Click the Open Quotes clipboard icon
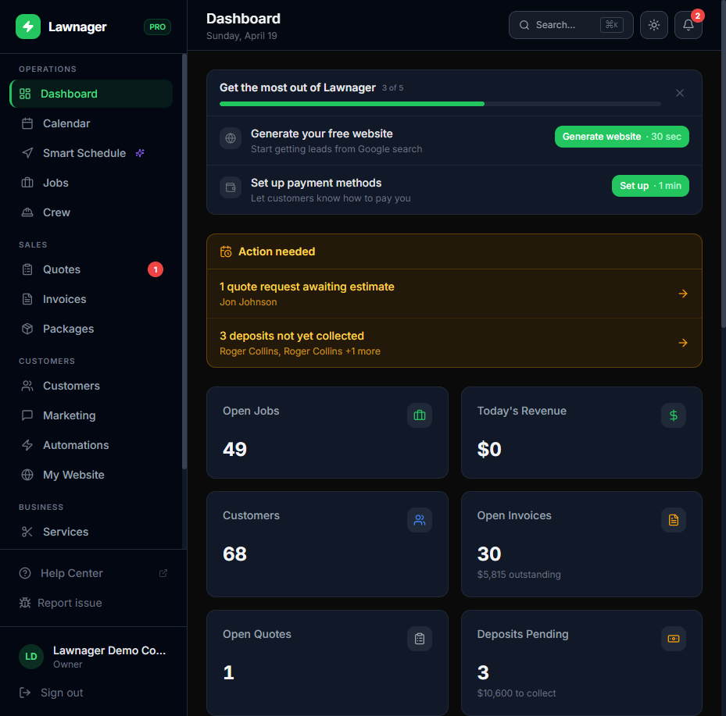This screenshot has height=716, width=726. pos(420,639)
